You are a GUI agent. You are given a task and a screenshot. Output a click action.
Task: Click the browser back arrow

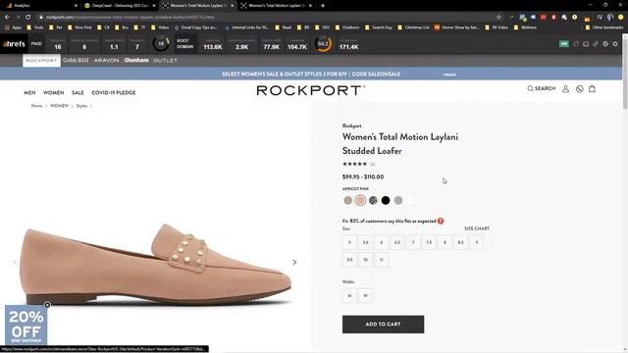7,18
